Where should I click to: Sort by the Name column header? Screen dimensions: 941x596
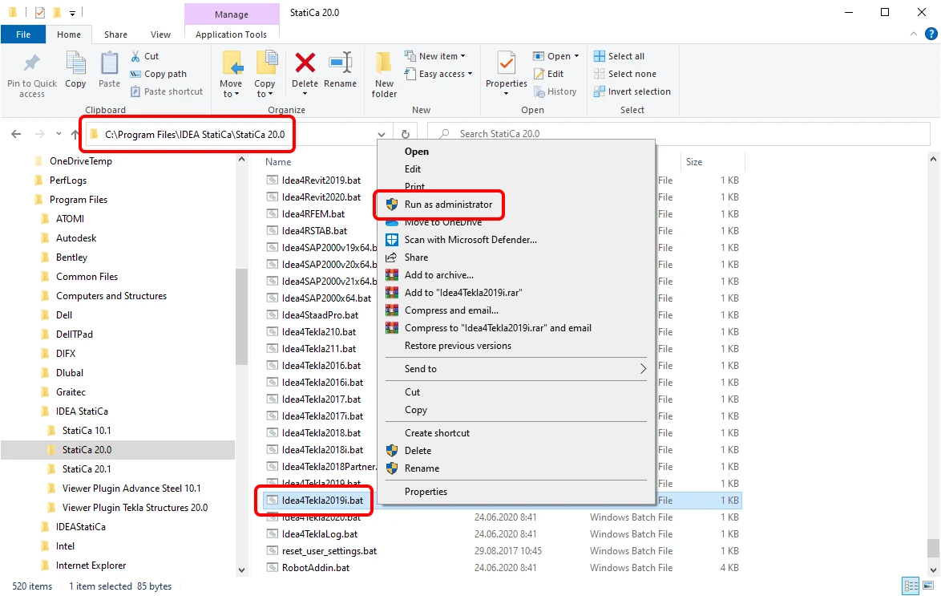278,161
